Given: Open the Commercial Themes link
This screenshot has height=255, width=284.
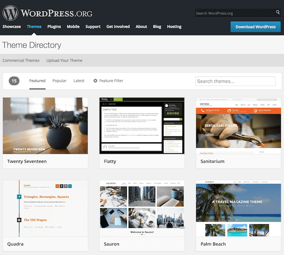Looking at the screenshot, I should [21, 60].
